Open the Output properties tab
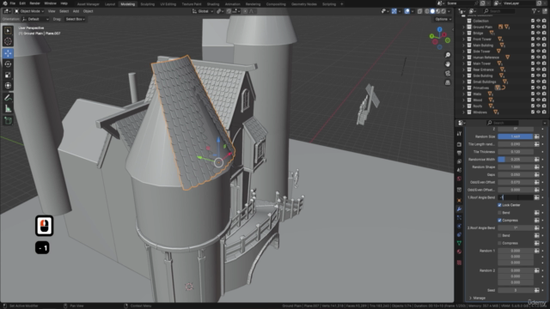Screen dimensions: 550x309 [459, 153]
